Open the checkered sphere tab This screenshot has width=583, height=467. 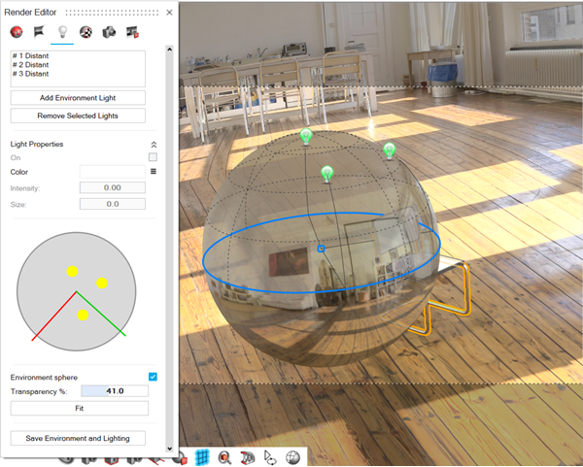(x=86, y=32)
